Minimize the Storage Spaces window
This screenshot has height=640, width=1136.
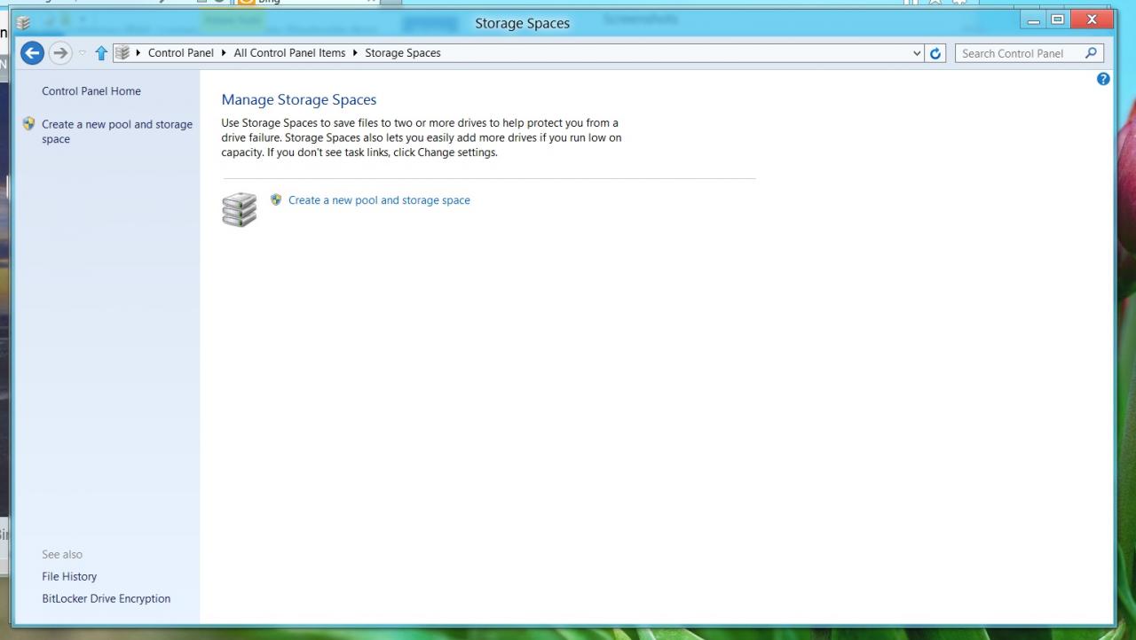[1033, 20]
